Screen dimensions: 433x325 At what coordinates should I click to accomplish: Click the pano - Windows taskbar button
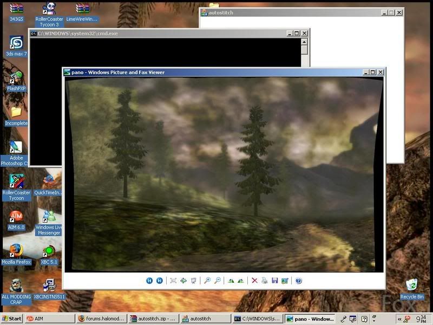point(310,318)
